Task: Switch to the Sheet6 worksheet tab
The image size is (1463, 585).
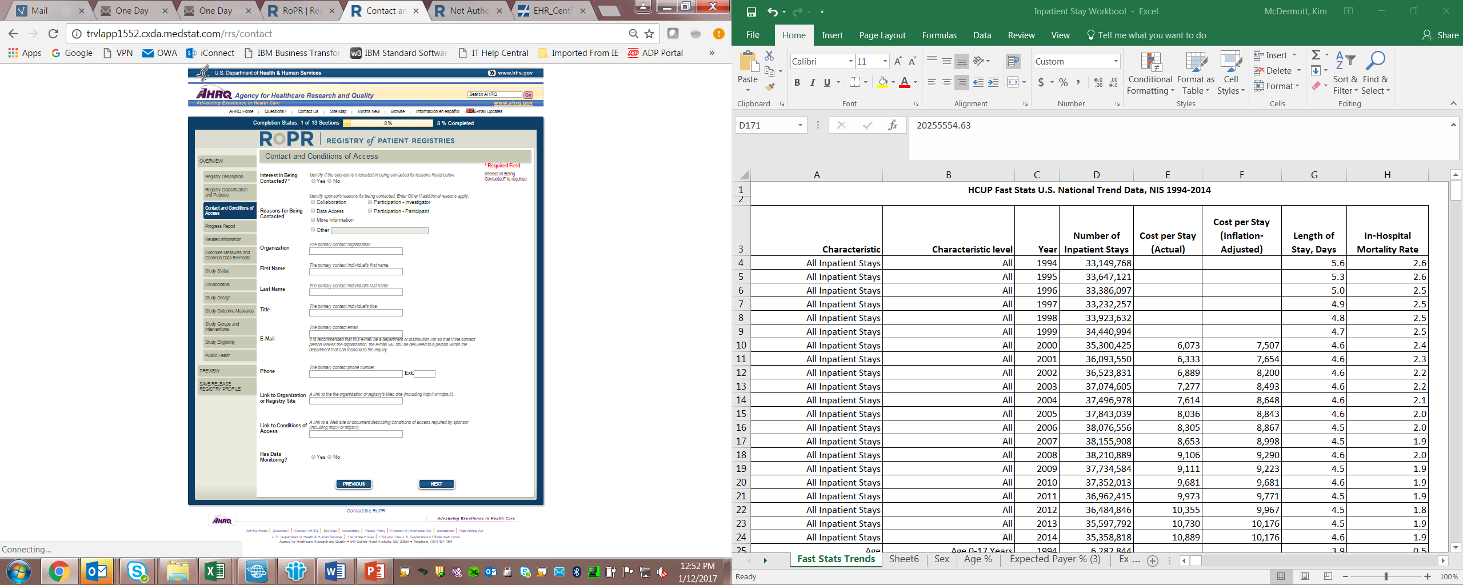Action: pyautogui.click(x=904, y=559)
